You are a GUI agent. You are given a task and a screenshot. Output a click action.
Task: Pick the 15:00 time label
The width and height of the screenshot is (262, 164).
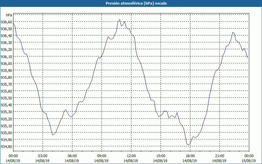(x=160, y=156)
